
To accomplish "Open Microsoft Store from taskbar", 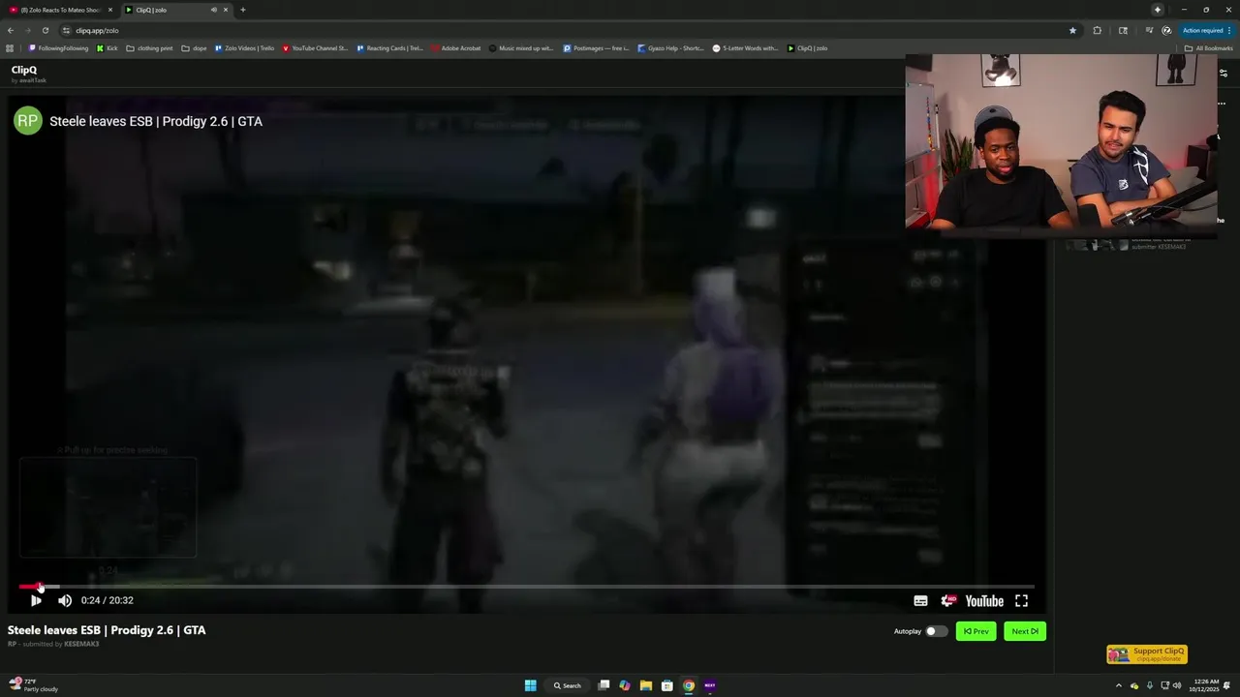I will (667, 685).
